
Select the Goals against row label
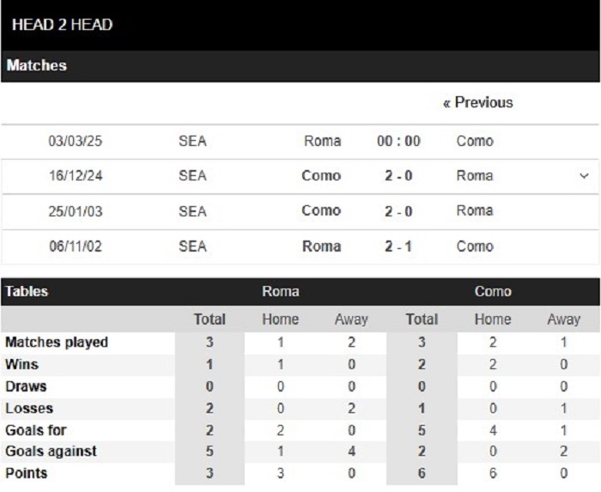(51, 452)
